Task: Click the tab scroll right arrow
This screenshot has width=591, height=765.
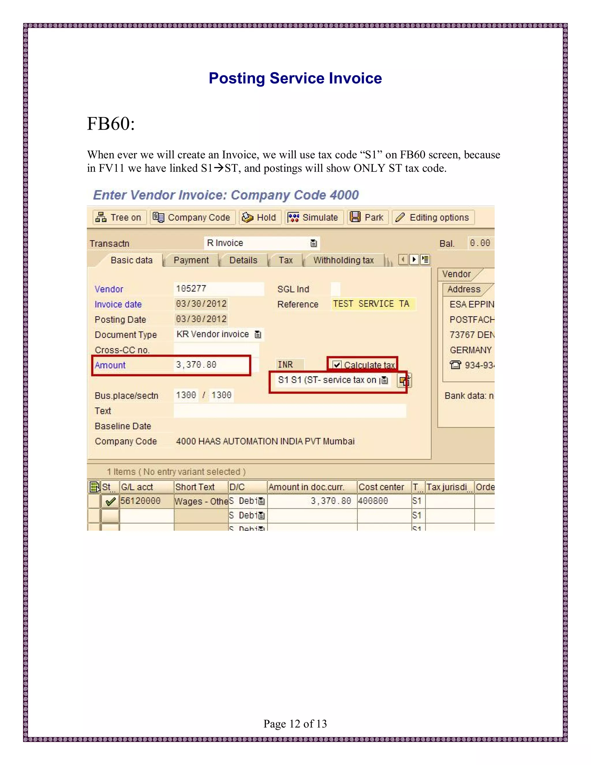Action: point(414,260)
